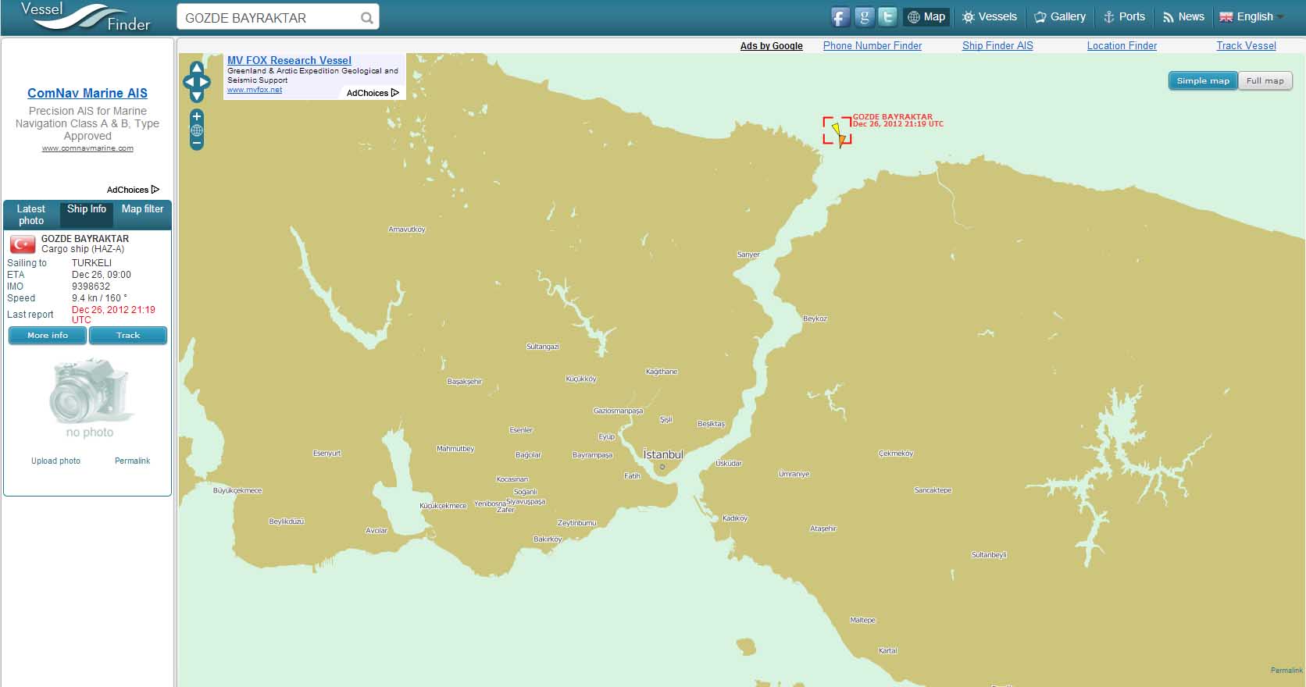Image resolution: width=1306 pixels, height=687 pixels.
Task: Switch to the Map filter tab
Action: (142, 209)
